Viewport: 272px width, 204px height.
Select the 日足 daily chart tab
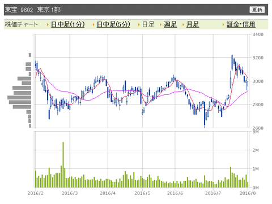(148, 24)
